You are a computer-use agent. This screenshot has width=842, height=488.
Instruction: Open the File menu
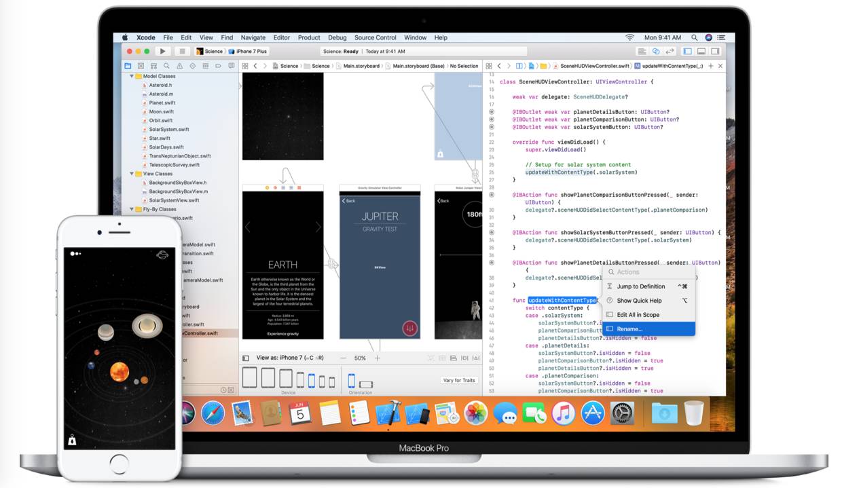click(168, 37)
